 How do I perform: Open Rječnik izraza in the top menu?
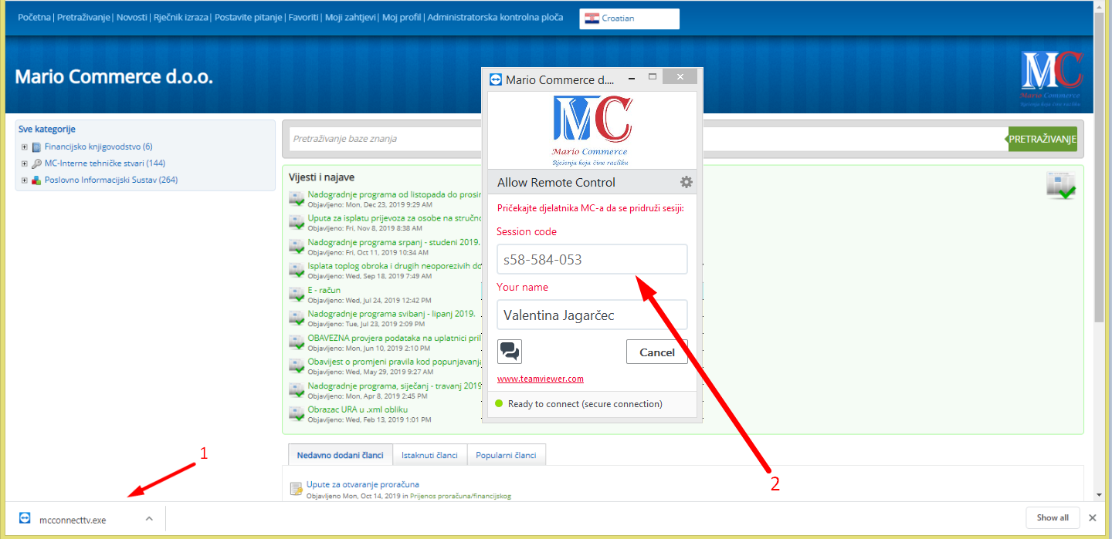click(181, 17)
